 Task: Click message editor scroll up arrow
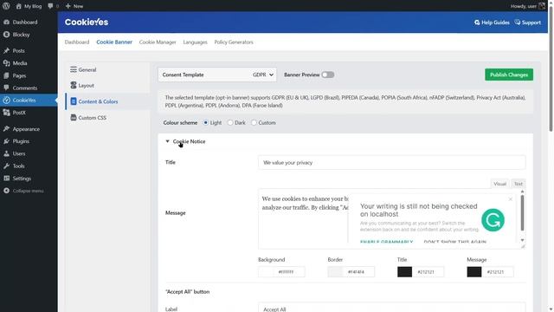[522, 192]
